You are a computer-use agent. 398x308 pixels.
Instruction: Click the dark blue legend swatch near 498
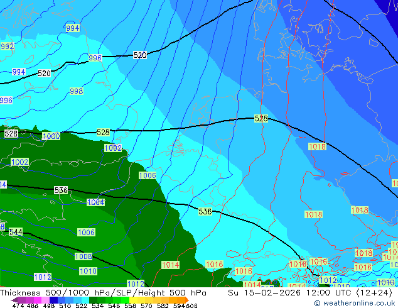pos(53,300)
